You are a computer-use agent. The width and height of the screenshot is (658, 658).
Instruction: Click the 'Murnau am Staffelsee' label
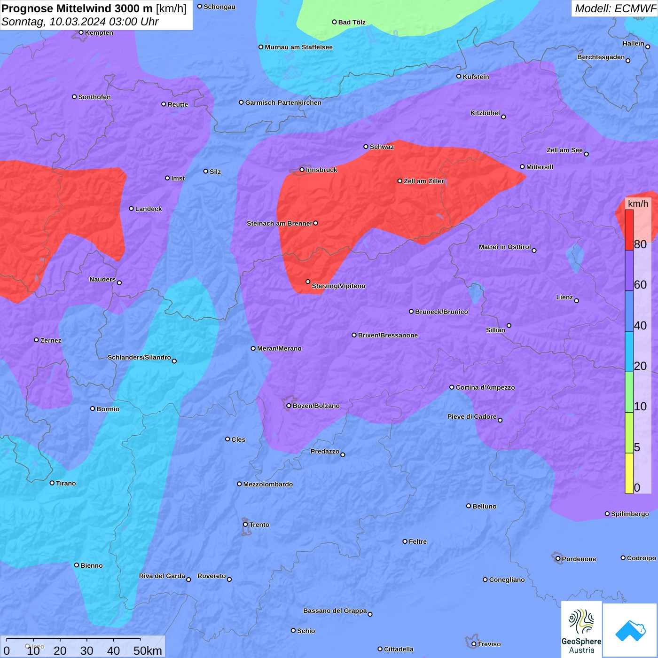tap(299, 47)
